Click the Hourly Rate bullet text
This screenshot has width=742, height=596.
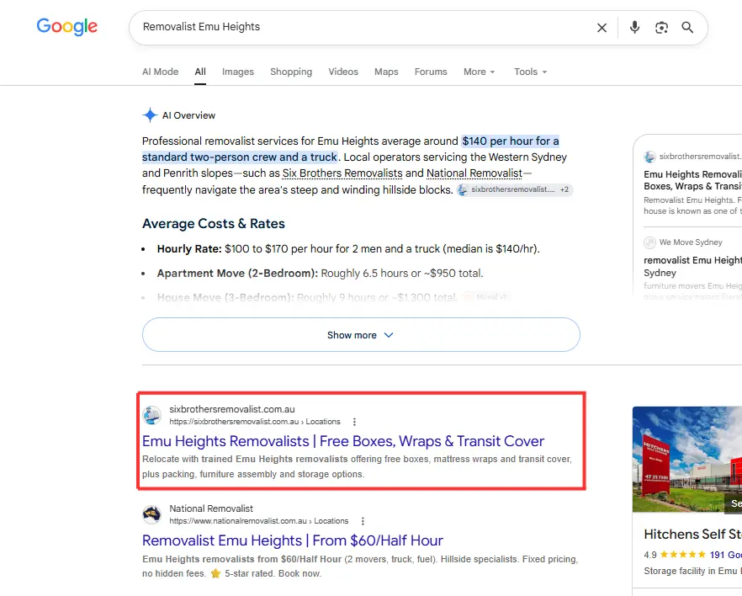(x=348, y=249)
